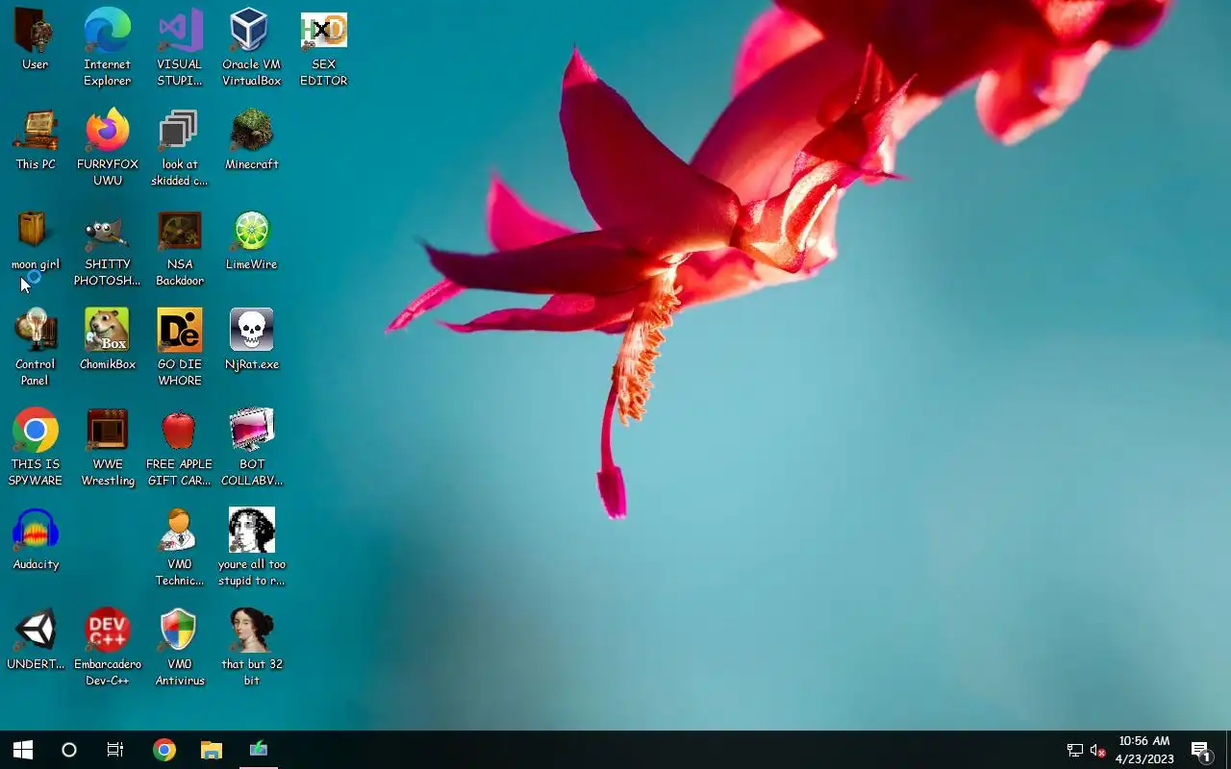This screenshot has height=769, width=1231.
Task: Select the VM0 Antivirus shield shortcut
Action: [180, 648]
